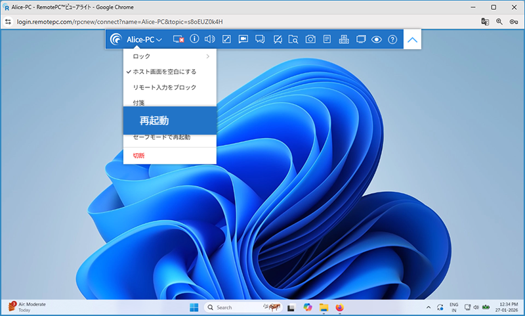Start video call camera chat icon
The width and height of the screenshot is (525, 316).
pyautogui.click(x=243, y=39)
